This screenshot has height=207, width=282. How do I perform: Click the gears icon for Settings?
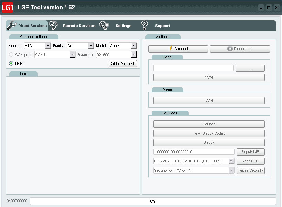(104, 25)
